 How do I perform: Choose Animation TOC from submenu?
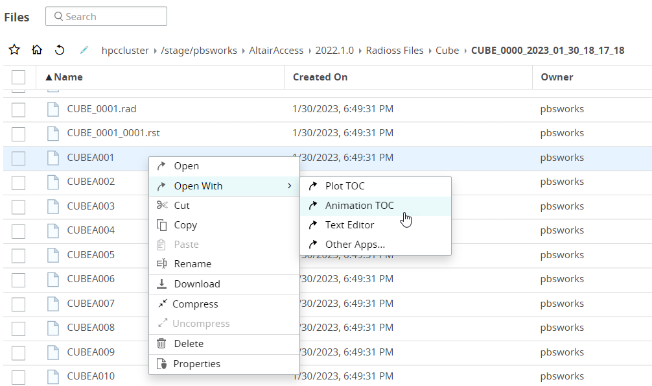(x=359, y=206)
